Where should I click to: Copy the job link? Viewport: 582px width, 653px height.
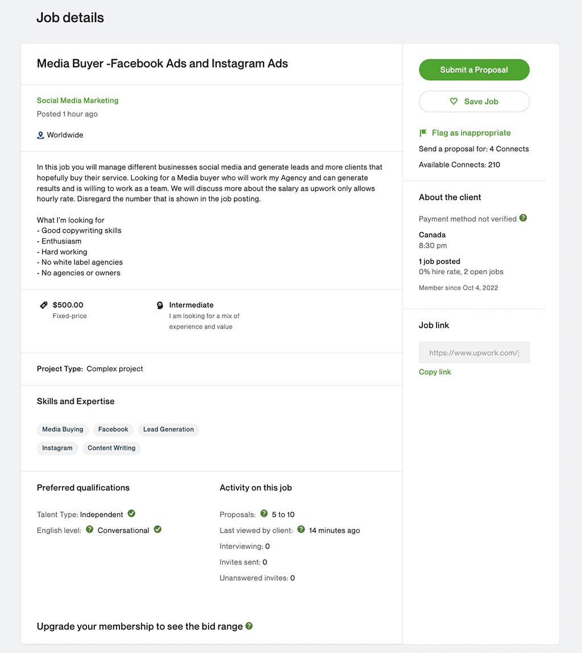click(435, 372)
